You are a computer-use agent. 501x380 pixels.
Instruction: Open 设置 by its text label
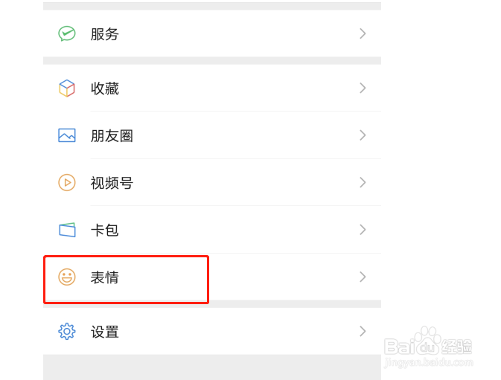[x=105, y=332]
